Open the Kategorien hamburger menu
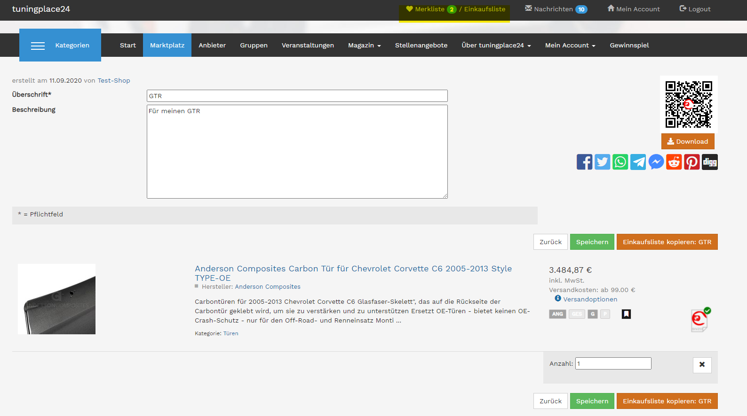This screenshot has width=747, height=416. 60,45
